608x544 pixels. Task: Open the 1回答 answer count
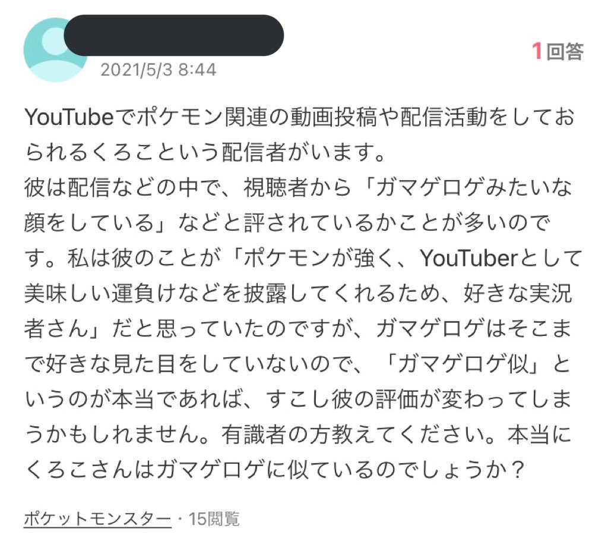click(558, 51)
